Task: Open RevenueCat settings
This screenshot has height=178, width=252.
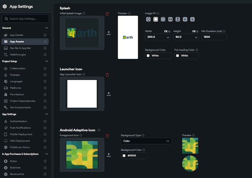Action: (25, 174)
